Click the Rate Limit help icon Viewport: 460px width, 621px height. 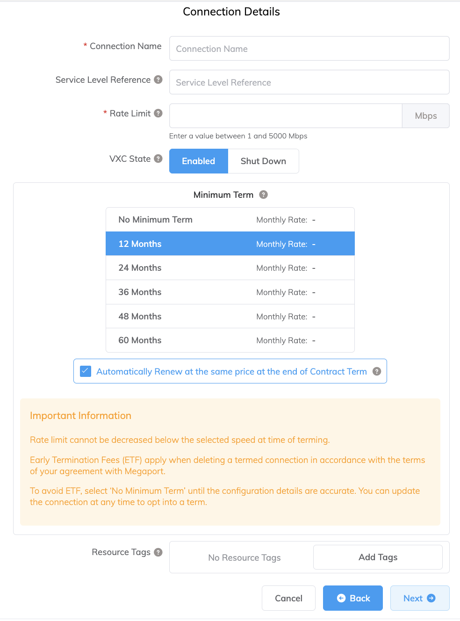pyautogui.click(x=158, y=113)
